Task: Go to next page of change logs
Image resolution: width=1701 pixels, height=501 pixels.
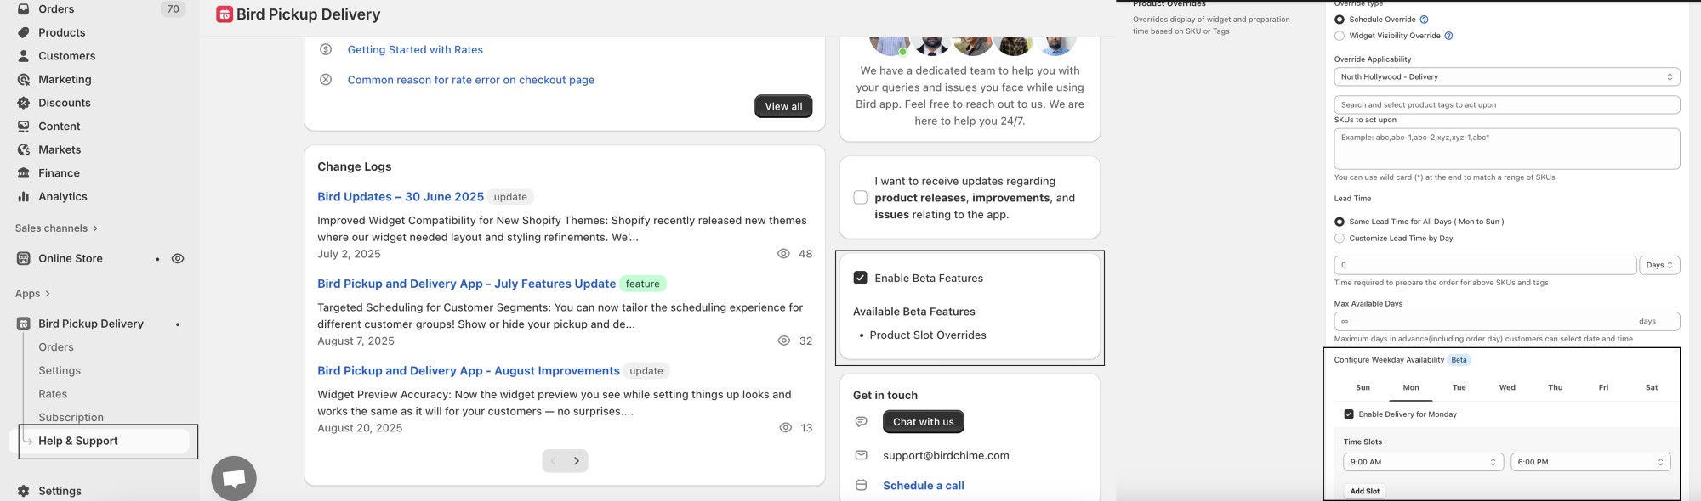Action: pos(577,461)
